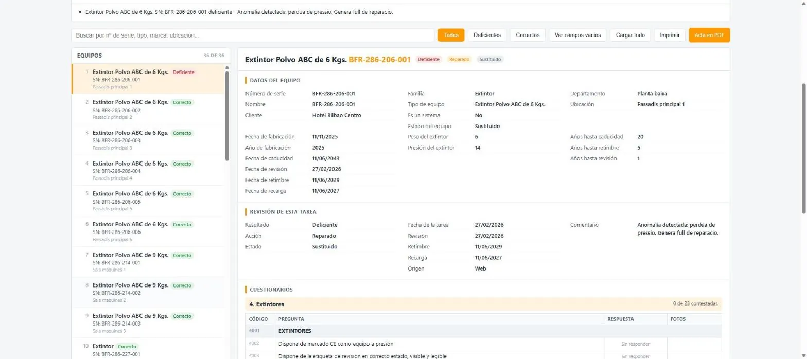Click the Anomalia detectada comment text in Comentario
The width and height of the screenshot is (807, 359).
coord(678,229)
